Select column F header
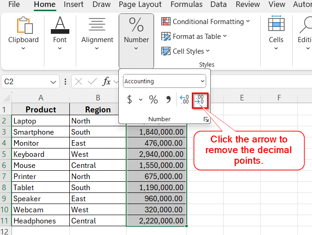This screenshot has height=235, width=312. tap(279, 98)
